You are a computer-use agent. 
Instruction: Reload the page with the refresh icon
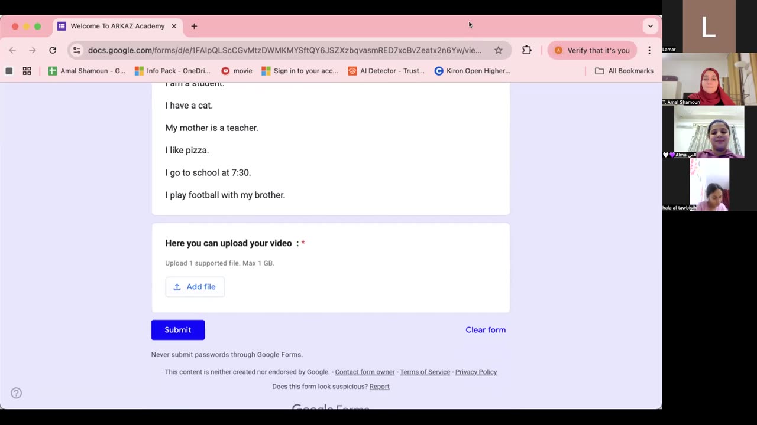pyautogui.click(x=53, y=50)
